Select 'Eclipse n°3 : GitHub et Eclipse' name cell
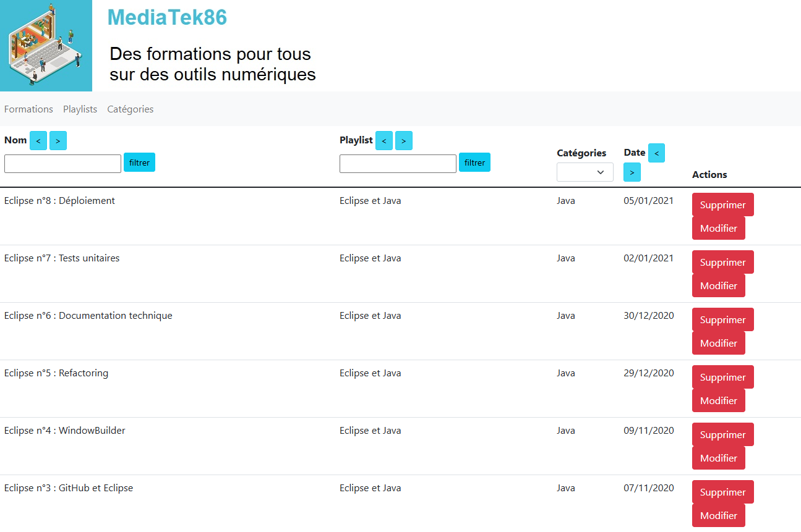The image size is (801, 532). tap(69, 488)
